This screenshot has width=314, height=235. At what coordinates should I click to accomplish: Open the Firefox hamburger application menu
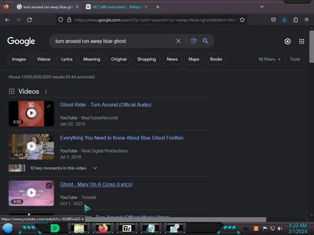coord(307,20)
